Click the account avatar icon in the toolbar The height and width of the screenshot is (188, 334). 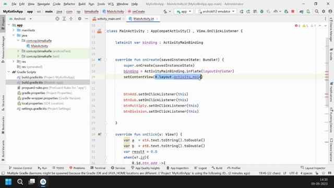[x=330, y=11]
